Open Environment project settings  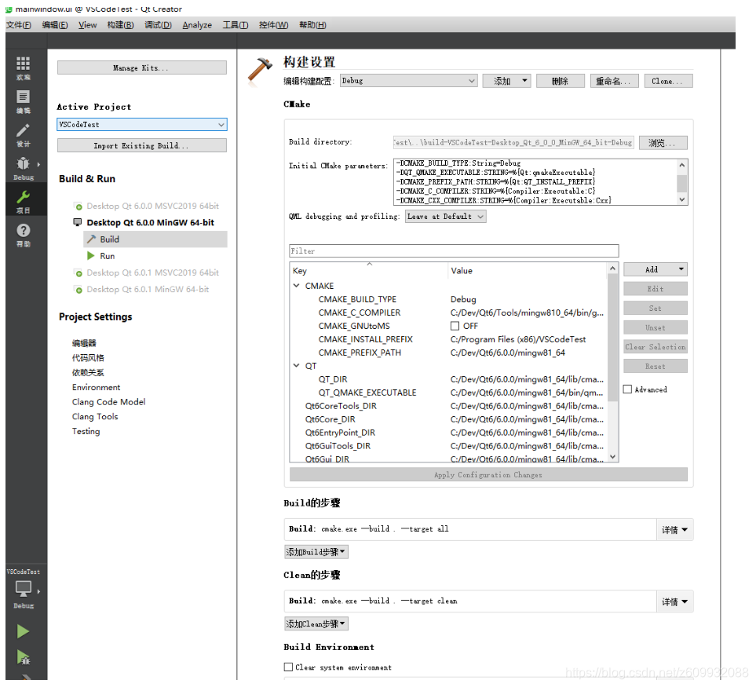pyautogui.click(x=96, y=388)
